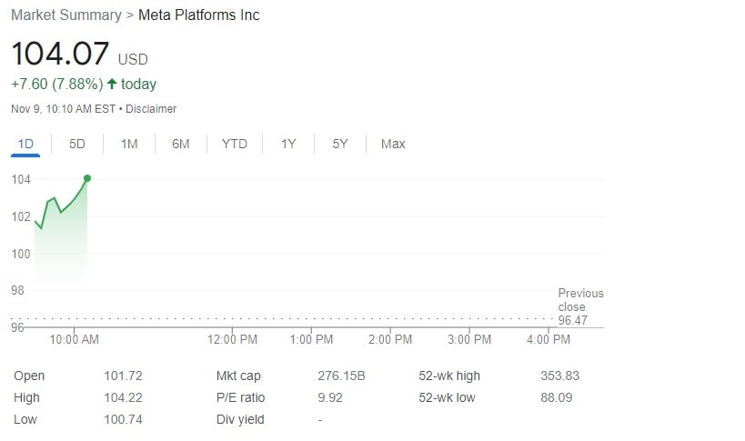The image size is (745, 441).
Task: Click the P/E ratio label
Action: pyautogui.click(x=240, y=397)
